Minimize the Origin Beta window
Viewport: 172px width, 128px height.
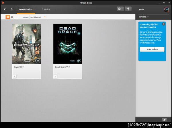159,3
